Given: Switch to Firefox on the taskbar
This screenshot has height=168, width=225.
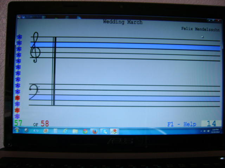Looking at the screenshot, I should click(95, 131).
